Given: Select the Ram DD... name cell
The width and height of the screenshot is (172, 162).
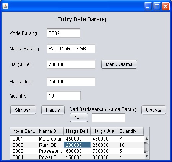Looking at the screenshot, I should [x=50, y=145].
